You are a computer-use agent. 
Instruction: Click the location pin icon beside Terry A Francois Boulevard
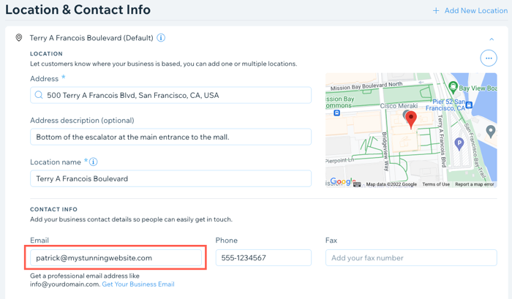coord(19,38)
